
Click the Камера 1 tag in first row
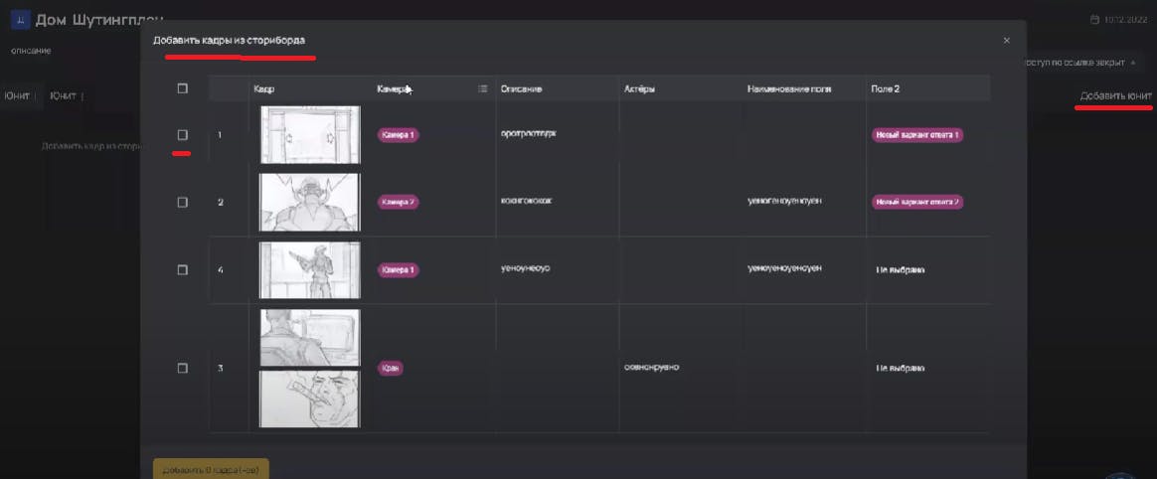399,135
